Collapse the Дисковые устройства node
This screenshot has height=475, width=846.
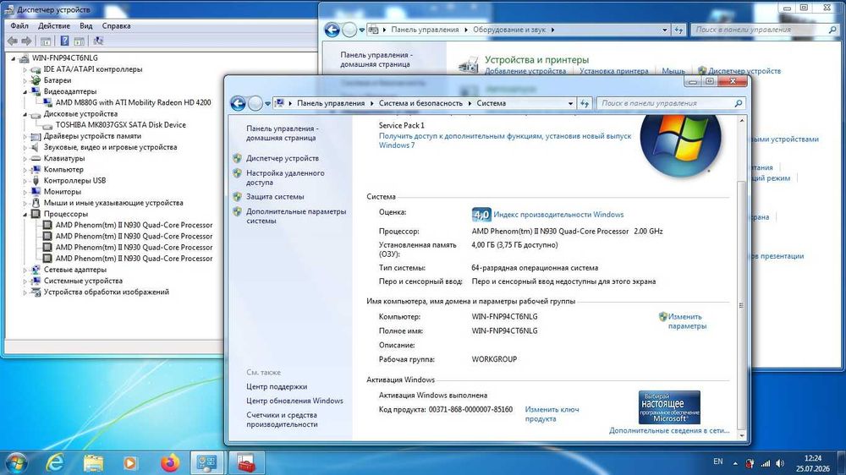25,114
